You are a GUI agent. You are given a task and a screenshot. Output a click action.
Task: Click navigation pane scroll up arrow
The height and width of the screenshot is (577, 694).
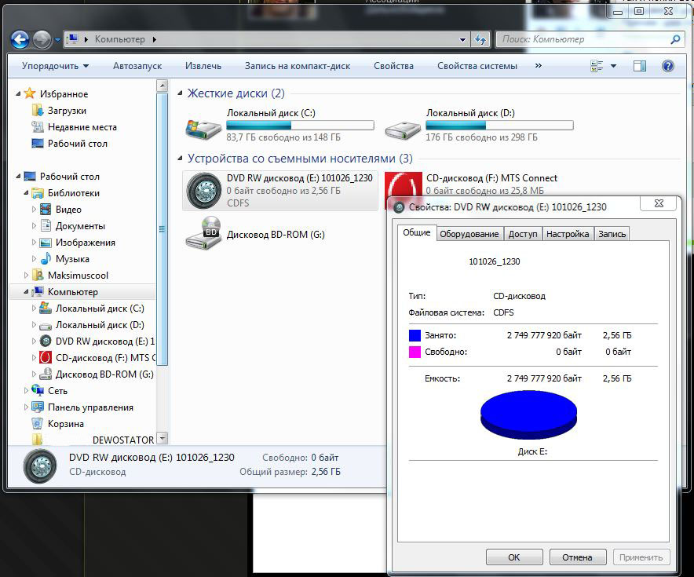(162, 85)
